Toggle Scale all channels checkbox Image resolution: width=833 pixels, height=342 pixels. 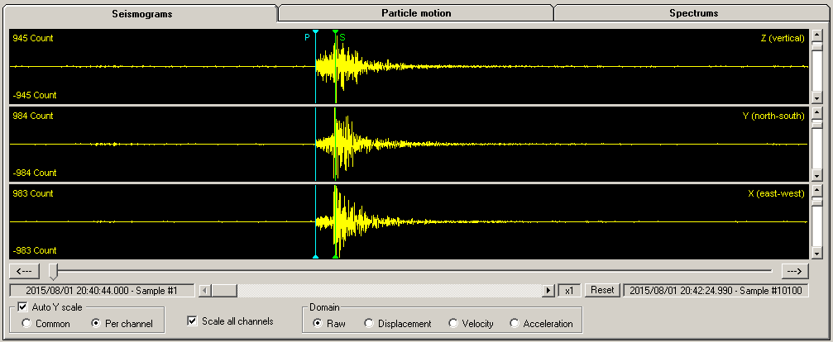192,321
